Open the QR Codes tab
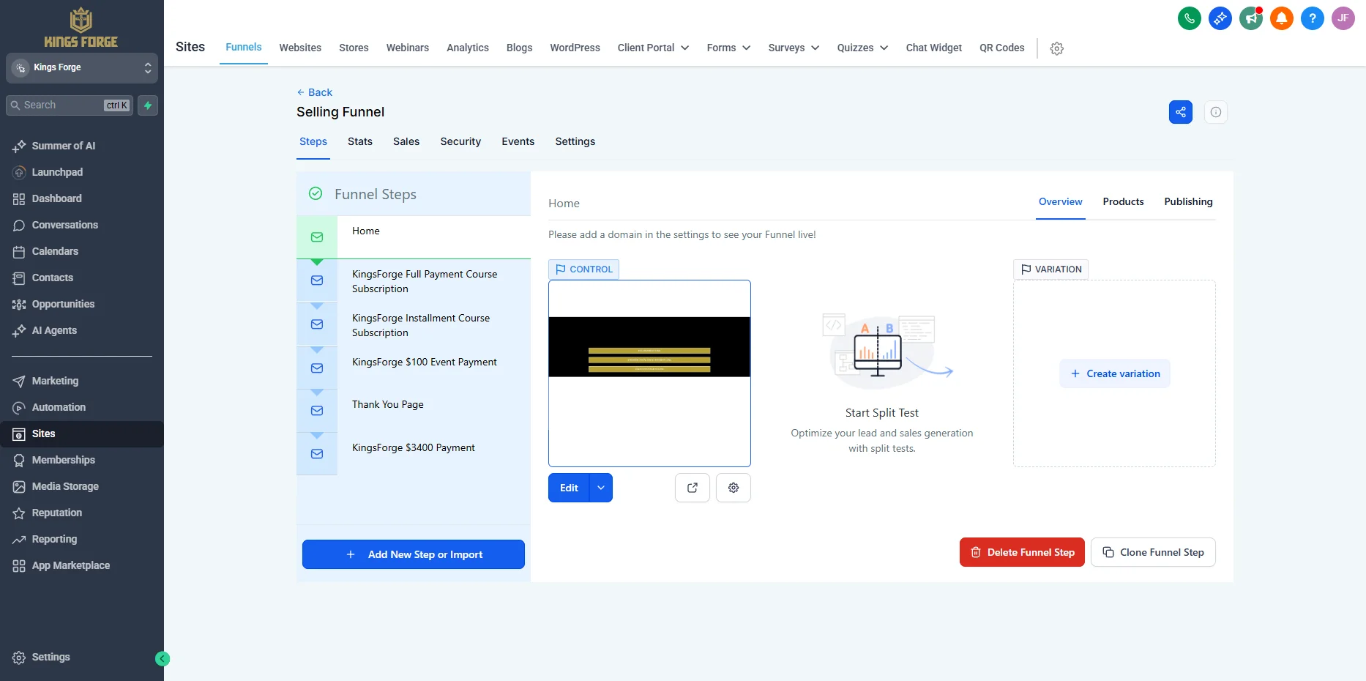 pyautogui.click(x=1002, y=48)
